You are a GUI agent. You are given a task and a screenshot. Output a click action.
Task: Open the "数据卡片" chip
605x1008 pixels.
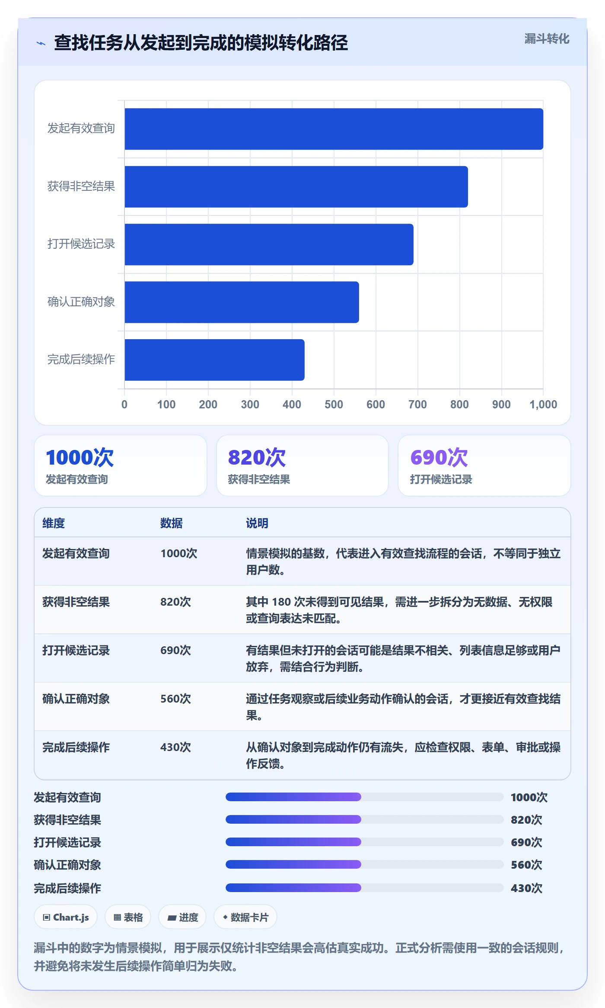[x=245, y=917]
